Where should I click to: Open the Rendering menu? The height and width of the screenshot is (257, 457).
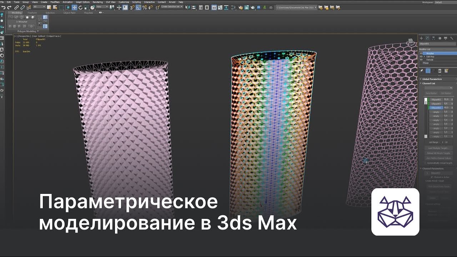tap(98, 2)
